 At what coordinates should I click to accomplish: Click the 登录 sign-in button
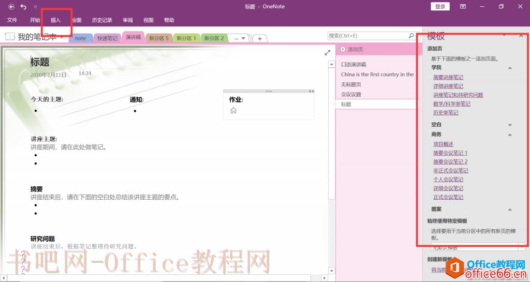pos(440,6)
